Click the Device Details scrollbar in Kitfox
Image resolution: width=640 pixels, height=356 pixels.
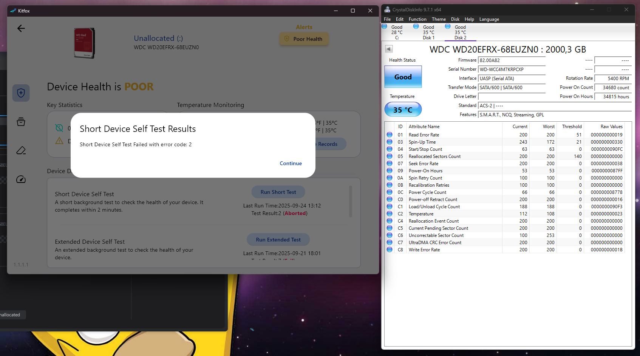point(351,201)
